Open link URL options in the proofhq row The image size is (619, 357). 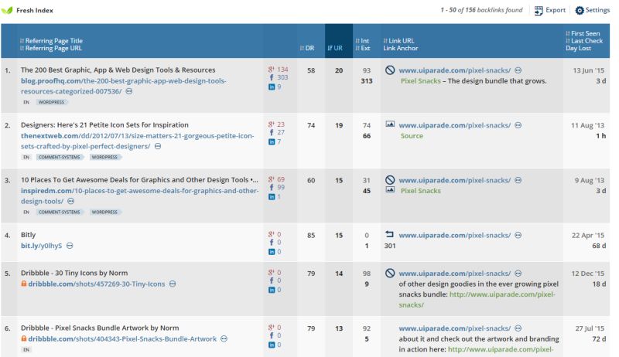click(x=518, y=70)
